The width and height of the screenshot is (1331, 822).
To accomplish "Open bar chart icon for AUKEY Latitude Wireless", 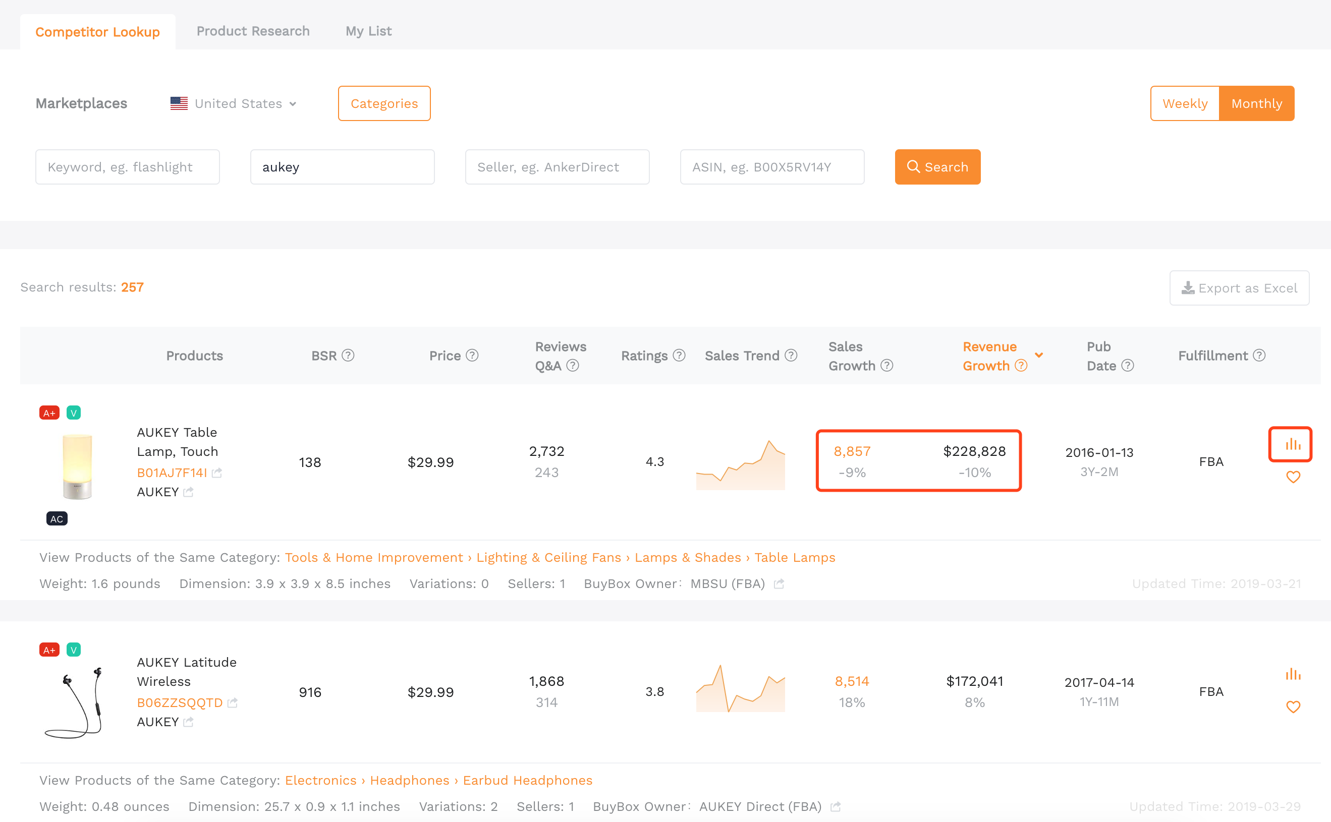I will (1292, 674).
